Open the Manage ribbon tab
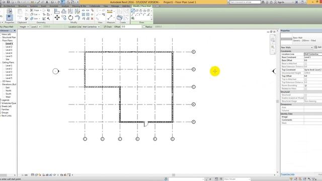This screenshot has width=322, height=181. point(115,6)
